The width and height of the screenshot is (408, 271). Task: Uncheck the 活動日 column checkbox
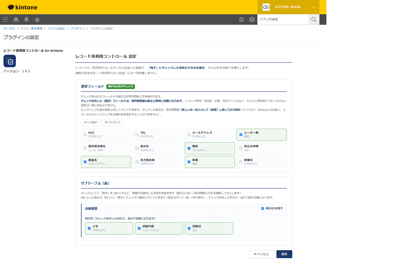tap(189, 228)
